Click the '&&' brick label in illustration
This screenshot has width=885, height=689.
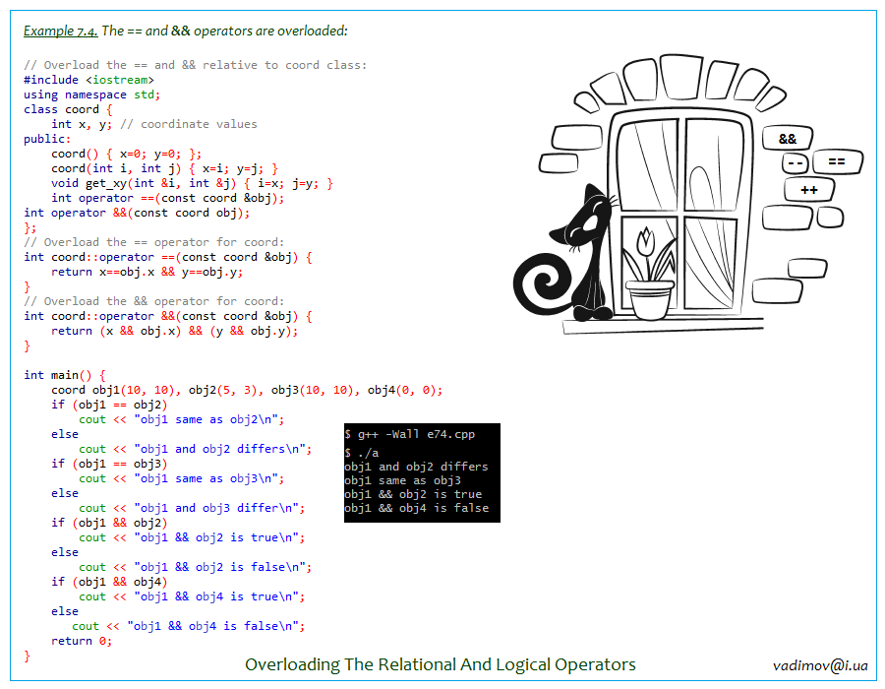(x=788, y=139)
